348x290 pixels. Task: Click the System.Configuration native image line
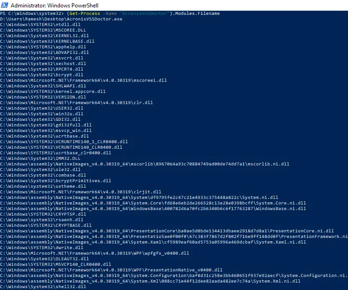pos(174,275)
